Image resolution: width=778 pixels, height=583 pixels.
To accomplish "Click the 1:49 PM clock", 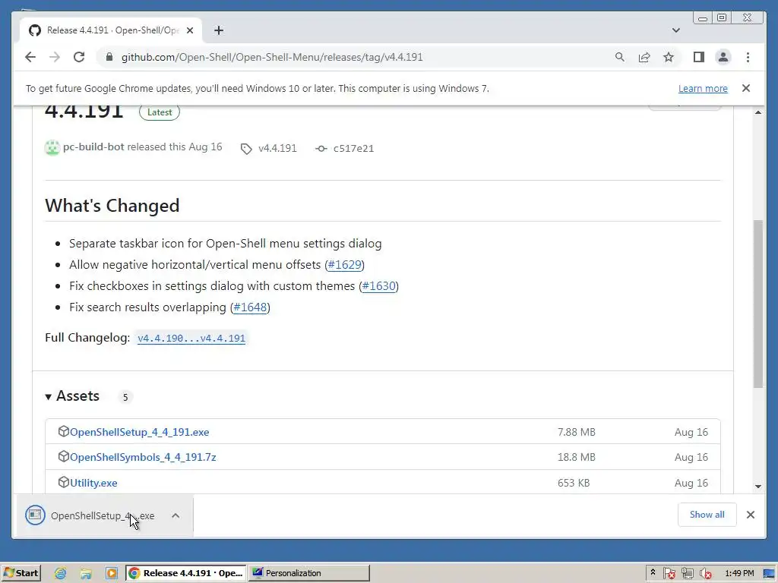I will (738, 573).
